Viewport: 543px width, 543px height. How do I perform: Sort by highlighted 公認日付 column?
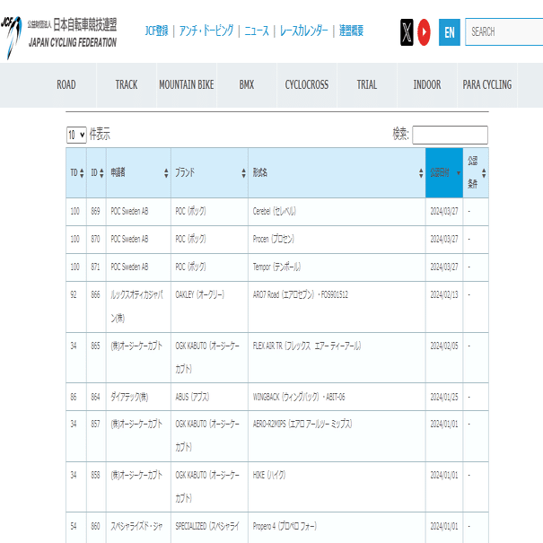pos(444,173)
